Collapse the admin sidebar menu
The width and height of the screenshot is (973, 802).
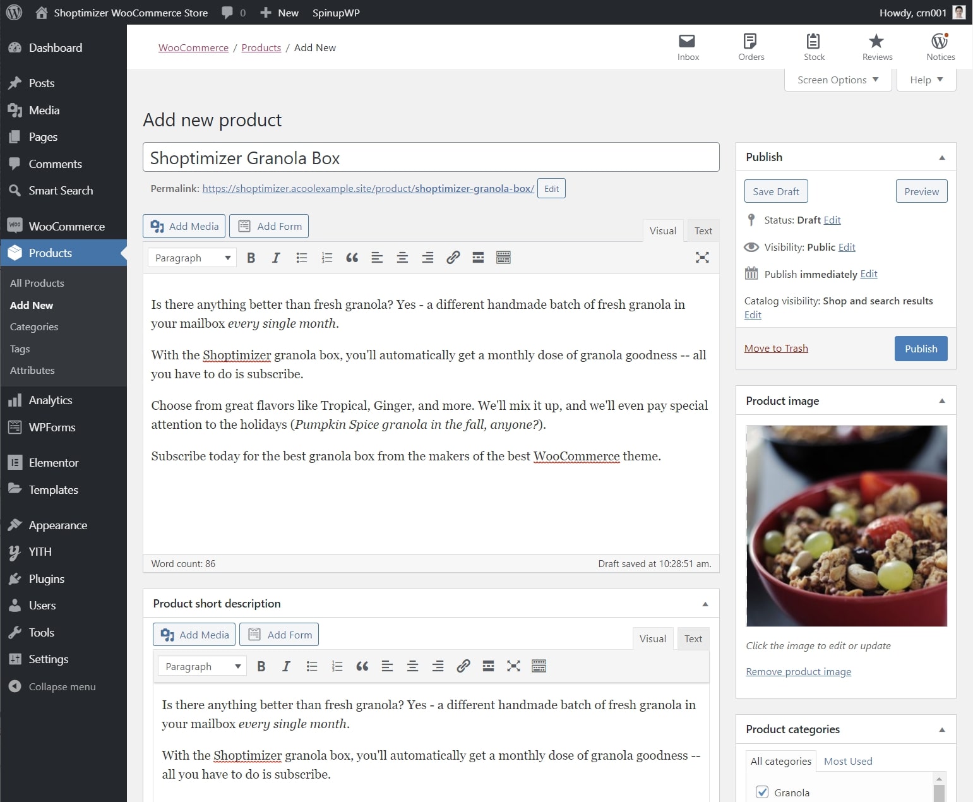click(53, 686)
